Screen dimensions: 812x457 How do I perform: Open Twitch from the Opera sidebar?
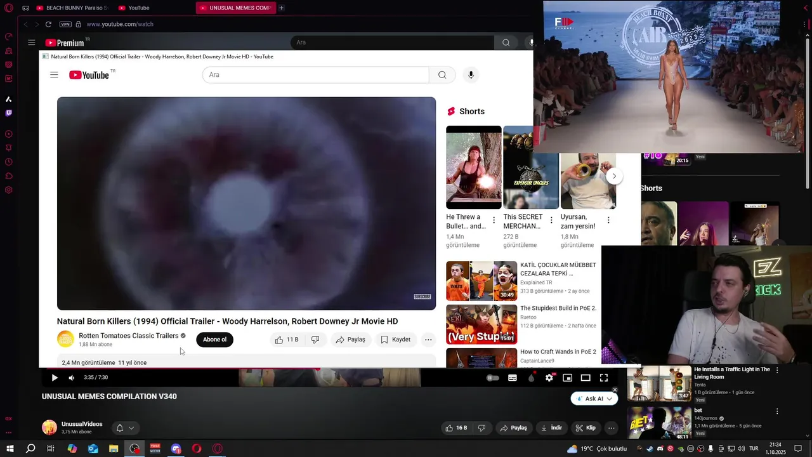(9, 113)
